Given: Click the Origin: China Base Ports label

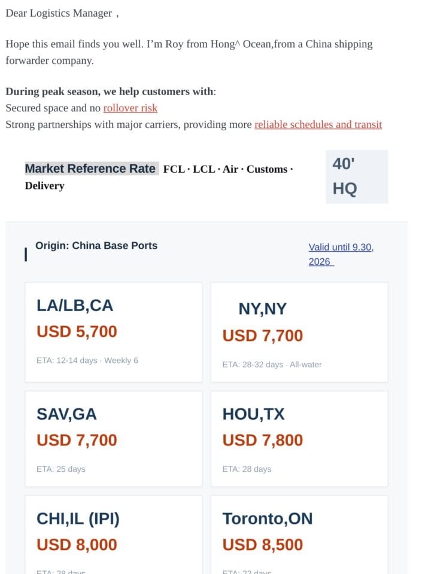Looking at the screenshot, I should point(96,245).
